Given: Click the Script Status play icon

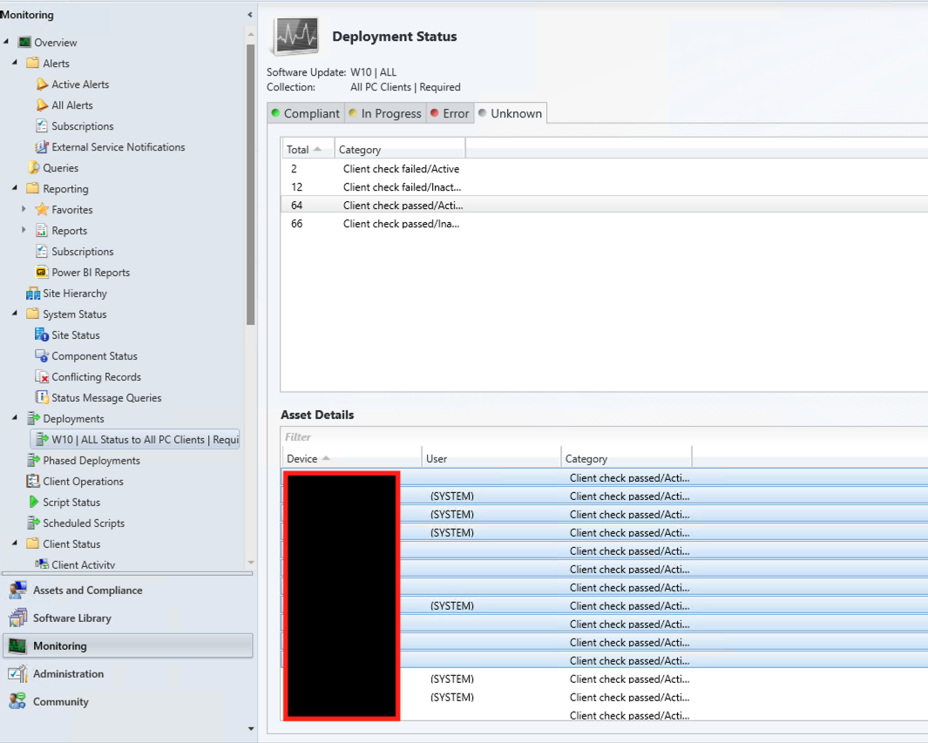Looking at the screenshot, I should point(33,503).
